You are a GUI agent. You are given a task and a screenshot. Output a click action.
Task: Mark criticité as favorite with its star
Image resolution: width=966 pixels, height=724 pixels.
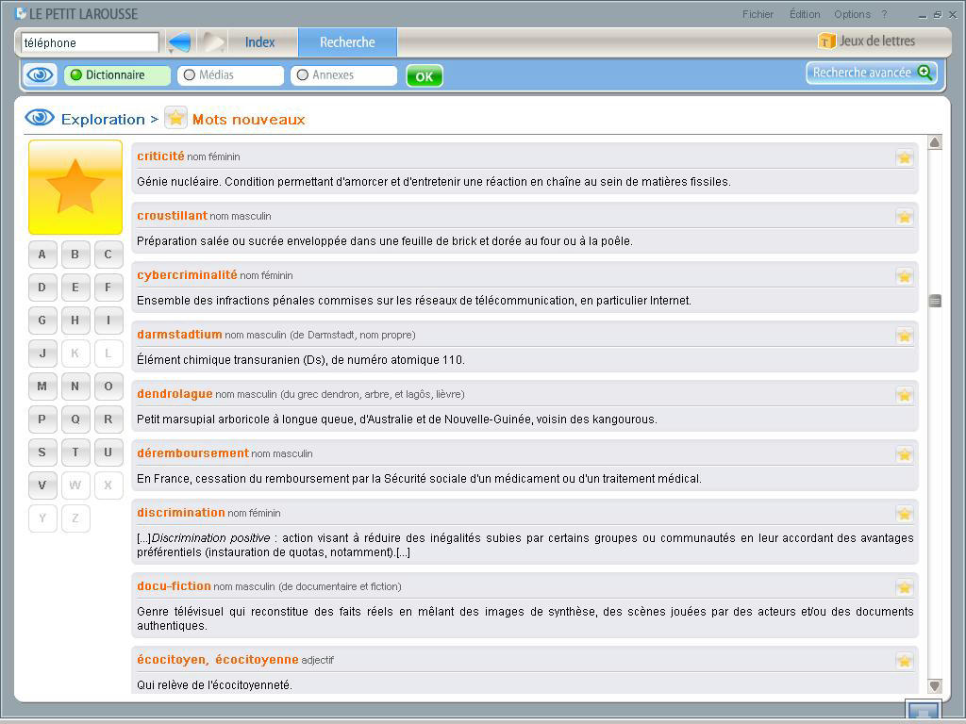(905, 156)
